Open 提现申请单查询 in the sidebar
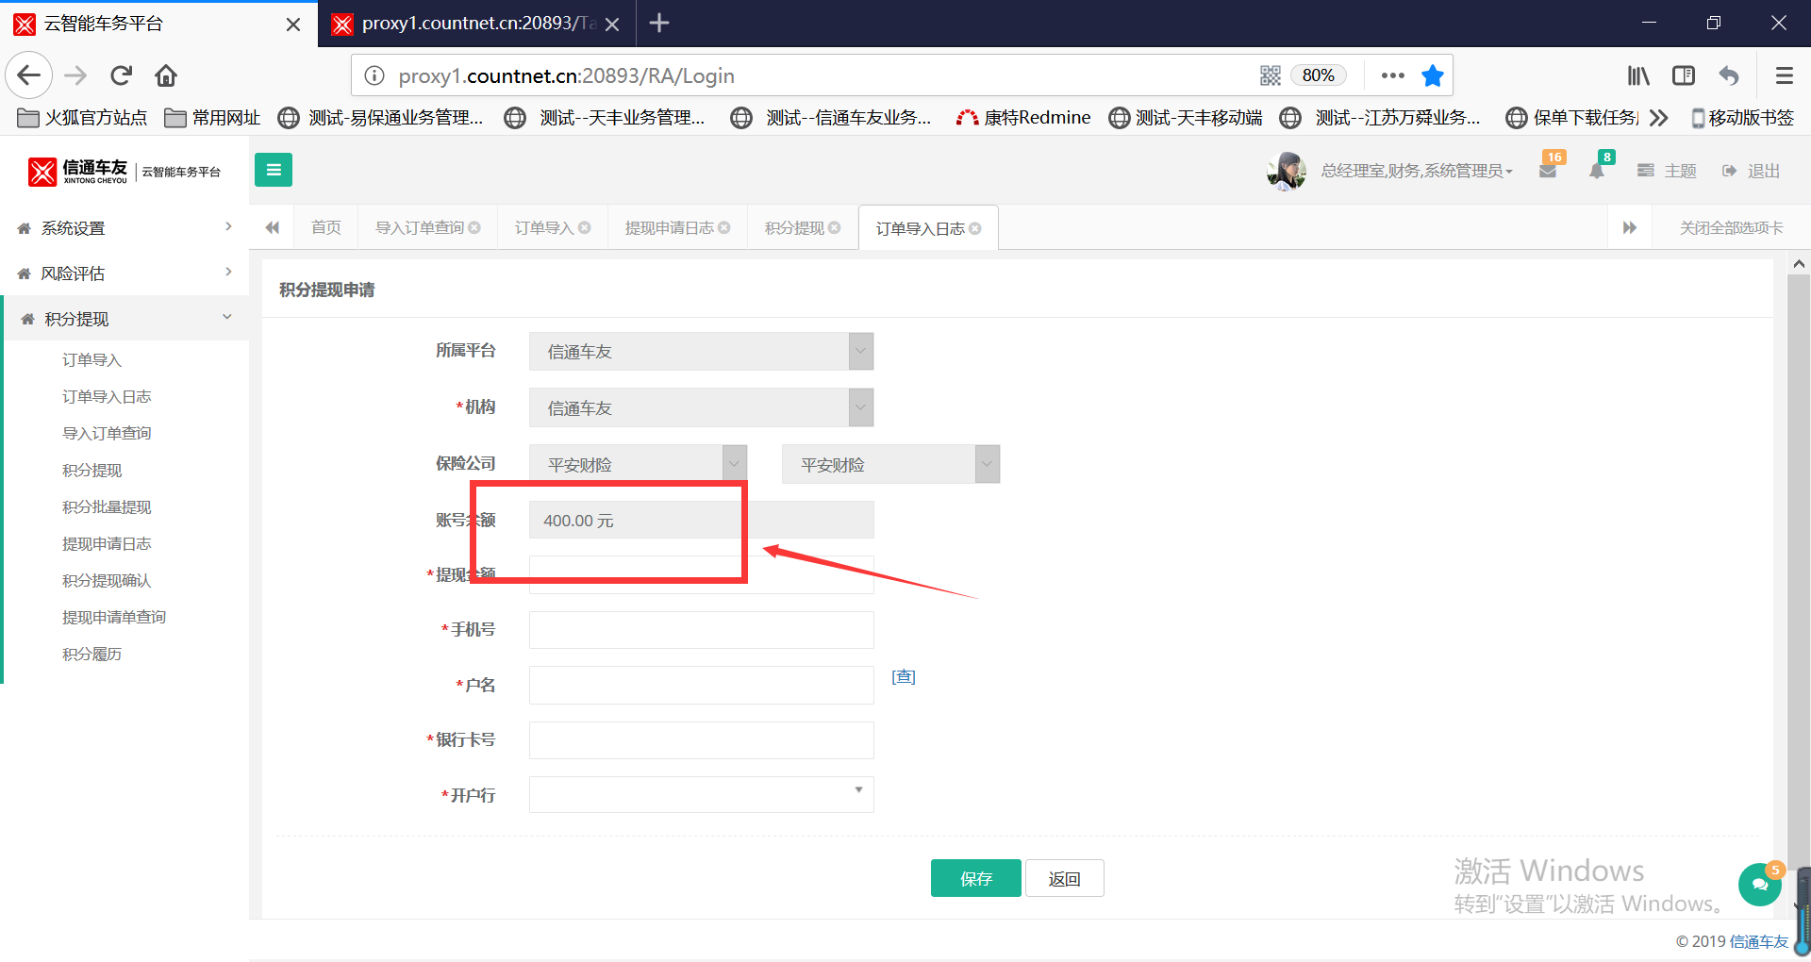Screen dimensions: 1811x962 [114, 618]
